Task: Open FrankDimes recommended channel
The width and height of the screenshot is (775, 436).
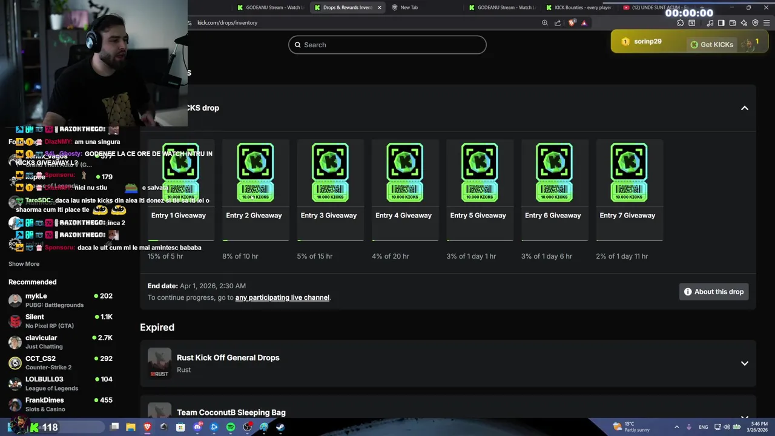Action: [61, 405]
